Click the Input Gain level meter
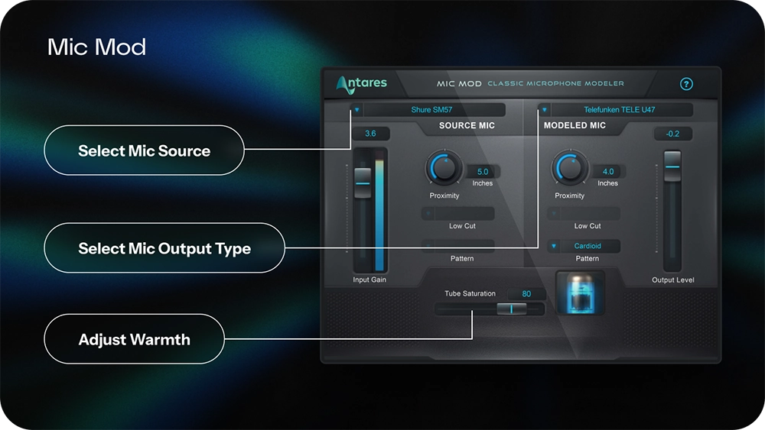The width and height of the screenshot is (765, 430). (379, 211)
